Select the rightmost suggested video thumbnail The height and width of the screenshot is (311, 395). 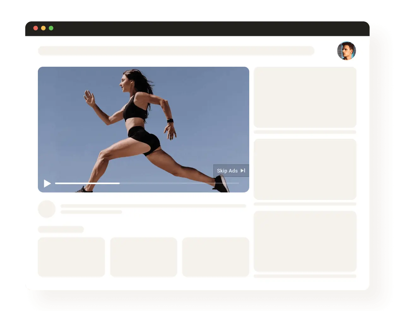[x=216, y=257]
